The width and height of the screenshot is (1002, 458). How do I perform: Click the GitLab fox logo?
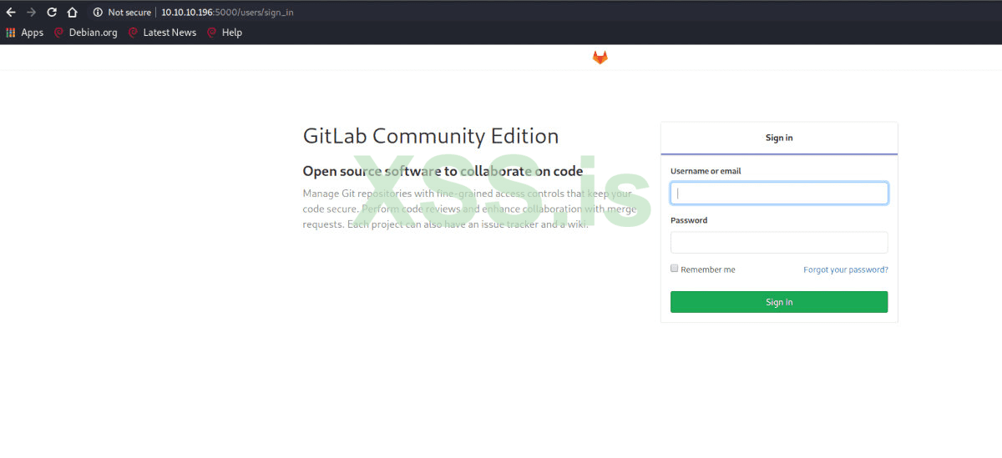(x=600, y=57)
